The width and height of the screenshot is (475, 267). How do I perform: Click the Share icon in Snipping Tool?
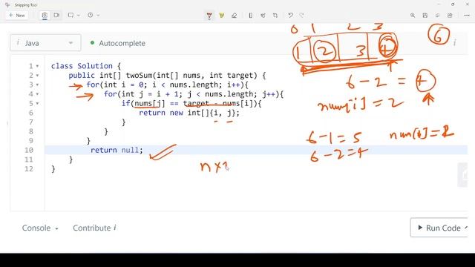[x=450, y=16]
